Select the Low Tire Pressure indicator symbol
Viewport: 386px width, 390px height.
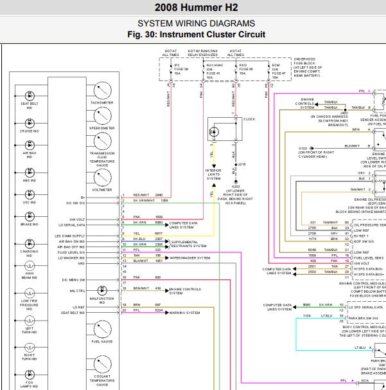point(30,293)
